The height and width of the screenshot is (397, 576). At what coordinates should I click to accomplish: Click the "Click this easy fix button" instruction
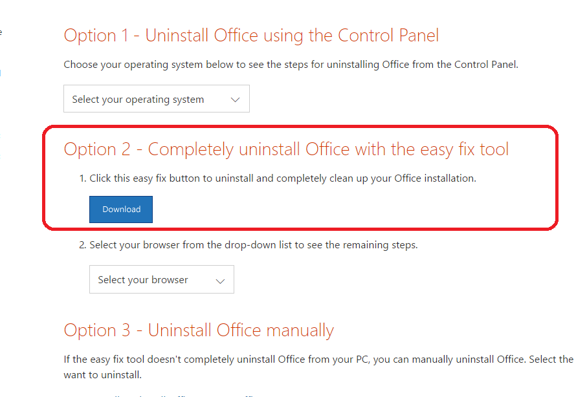pyautogui.click(x=283, y=178)
